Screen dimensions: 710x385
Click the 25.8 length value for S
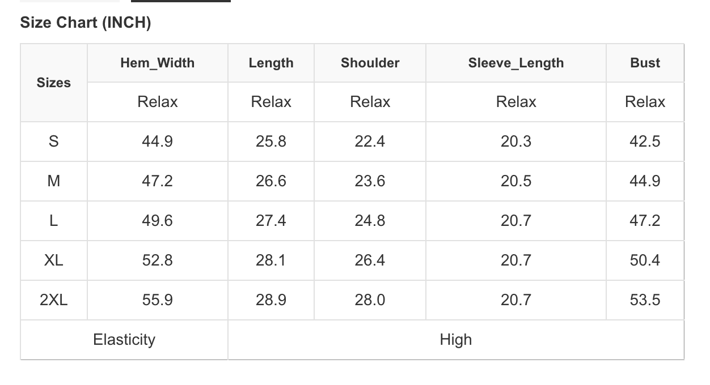point(271,142)
